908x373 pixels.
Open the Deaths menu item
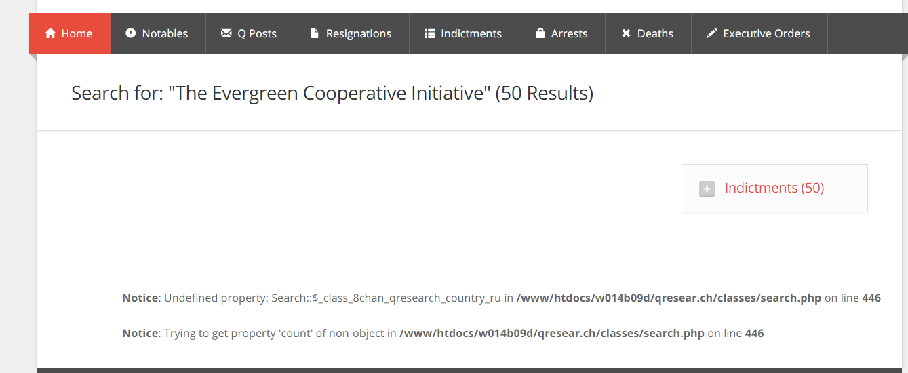pyautogui.click(x=648, y=33)
